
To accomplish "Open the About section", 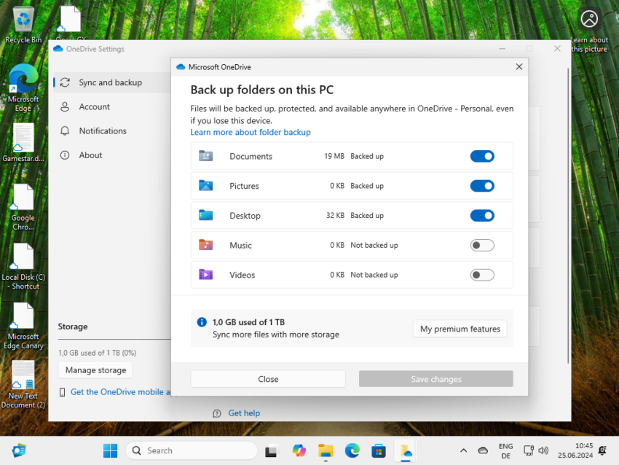I will (90, 155).
